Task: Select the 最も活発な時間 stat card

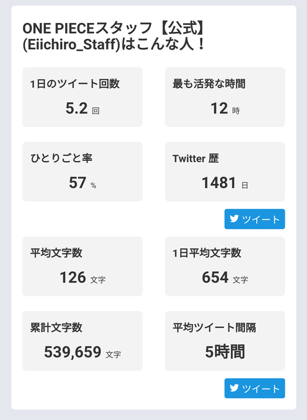Action: pyautogui.click(x=225, y=97)
